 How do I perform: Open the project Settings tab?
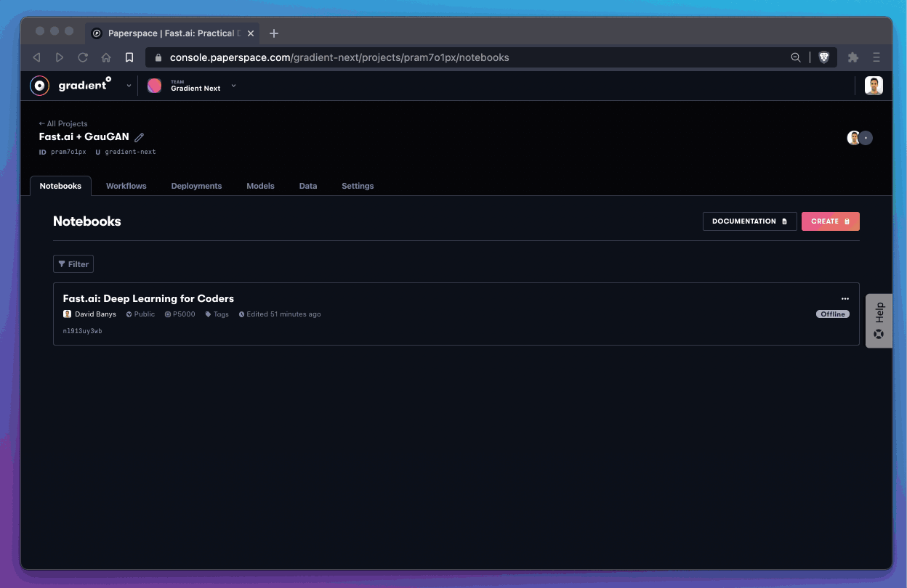click(358, 186)
